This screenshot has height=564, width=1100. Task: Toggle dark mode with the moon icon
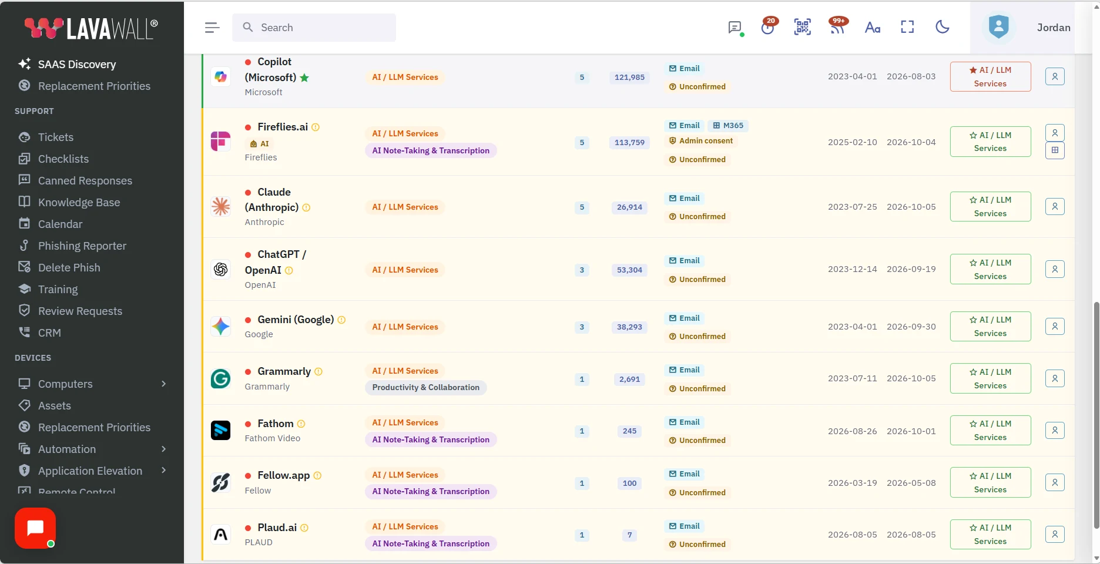[942, 27]
